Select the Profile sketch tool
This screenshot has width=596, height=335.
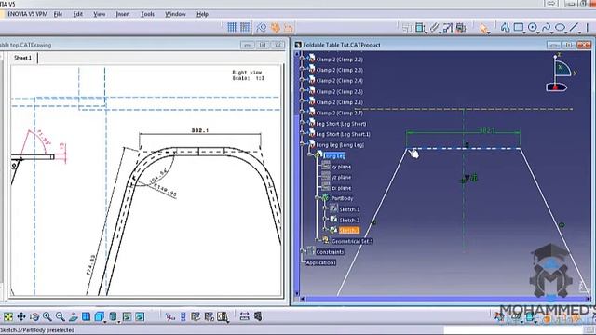point(505,27)
